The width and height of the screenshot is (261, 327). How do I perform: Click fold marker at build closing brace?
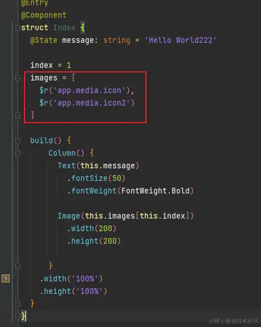tap(18, 304)
